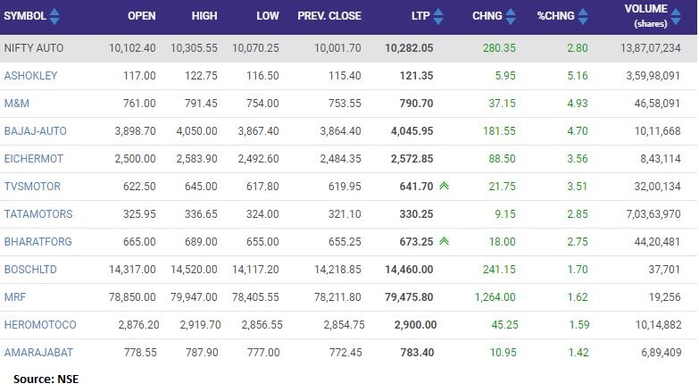The height and width of the screenshot is (392, 699).
Task: Sort by %CHNG column arrows
Action: [583, 16]
